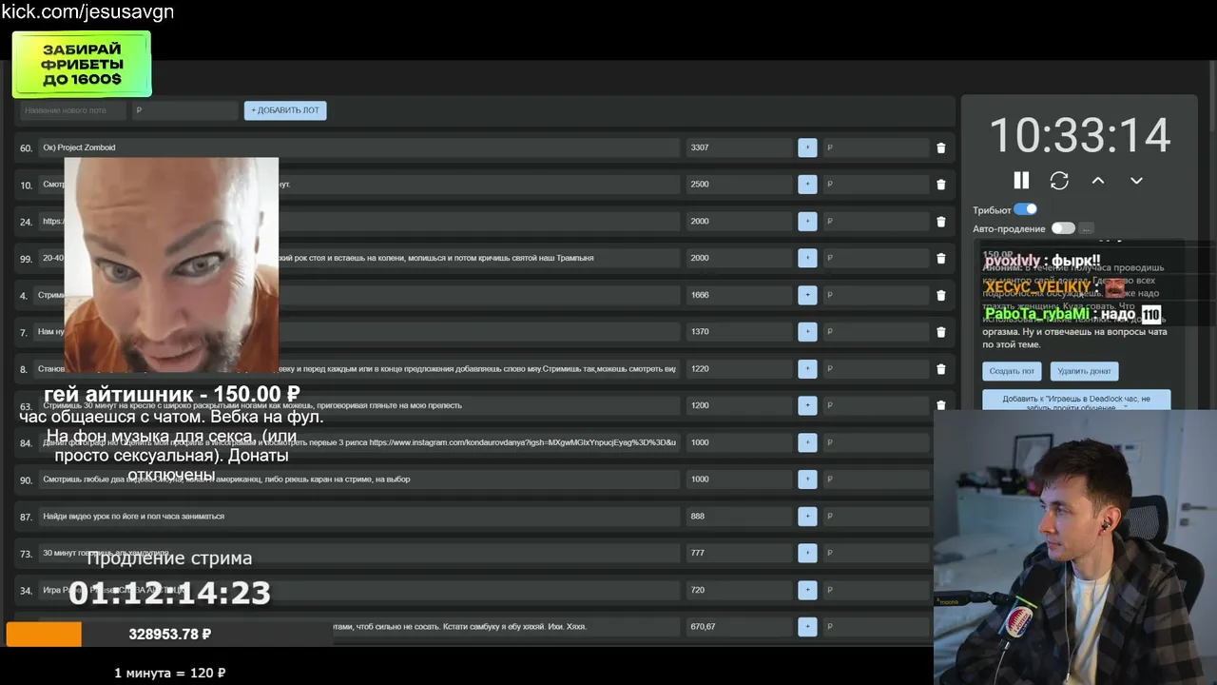Delete lot number 99

941,258
